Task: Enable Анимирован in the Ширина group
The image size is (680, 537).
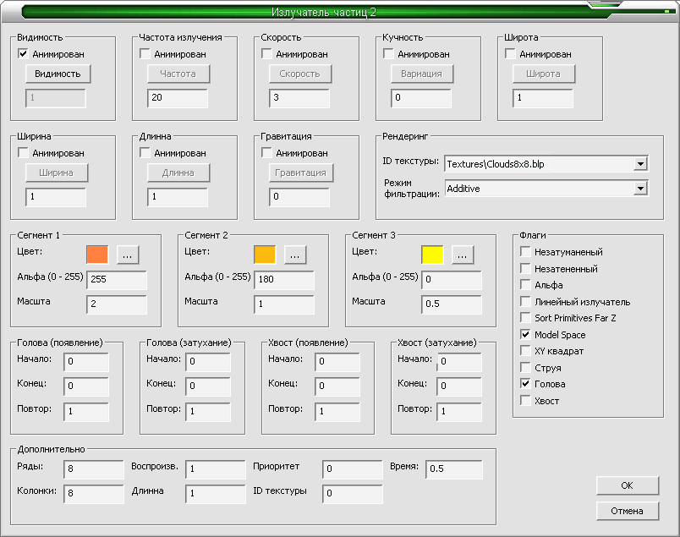Action: pos(23,153)
